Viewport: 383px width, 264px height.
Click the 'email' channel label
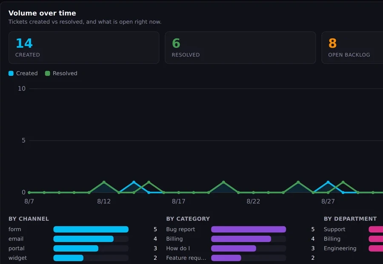[16, 239]
